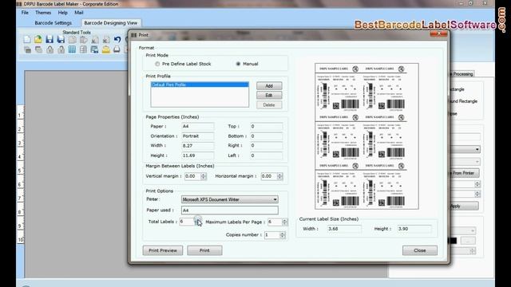Image resolution: width=511 pixels, height=287 pixels.
Task: Click the Left margin field
Action: pos(266,155)
